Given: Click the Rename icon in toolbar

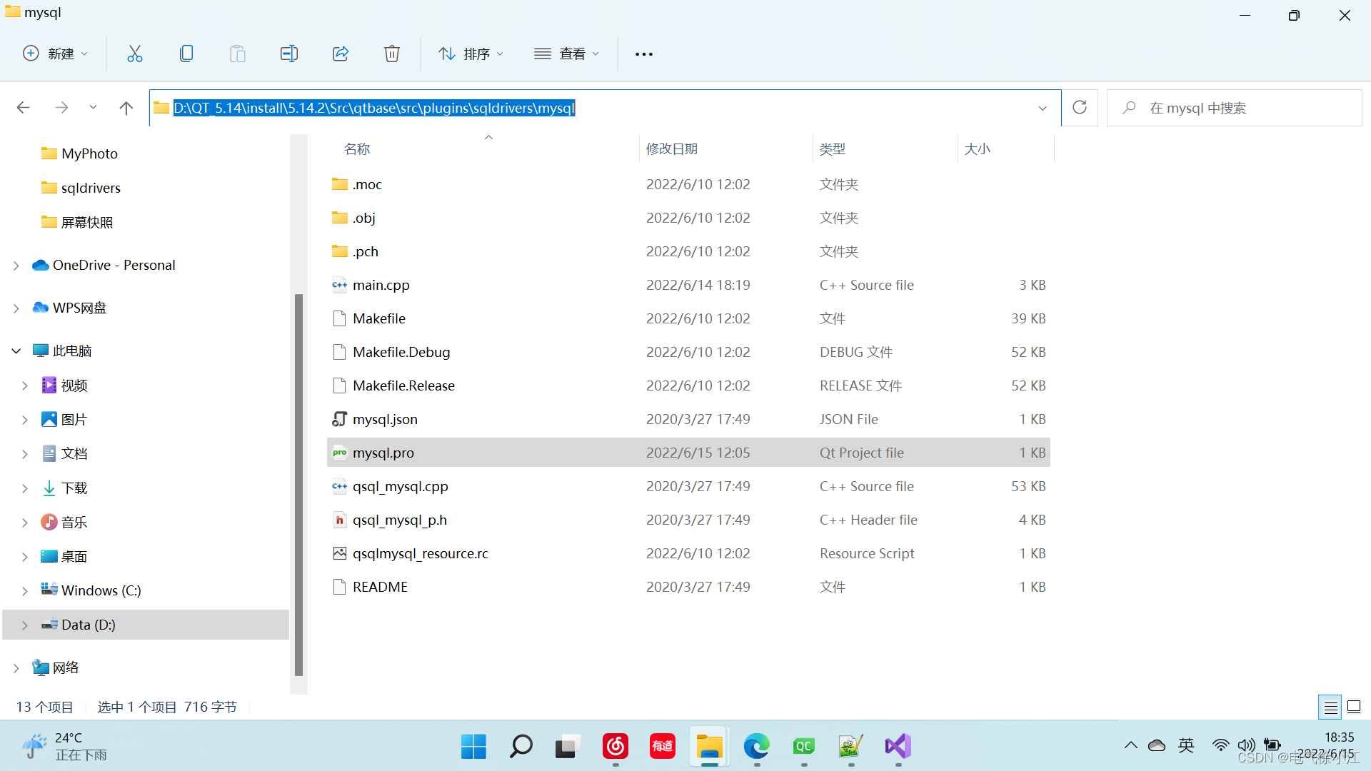Looking at the screenshot, I should point(289,54).
